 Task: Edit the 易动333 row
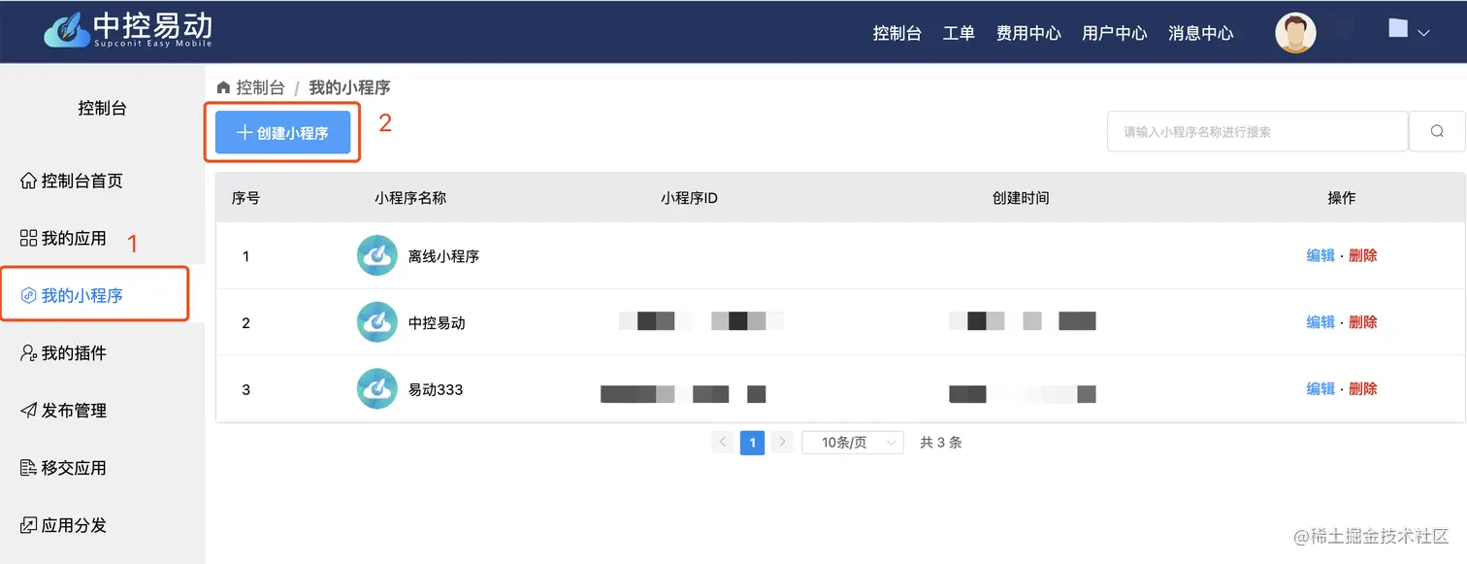(1320, 389)
